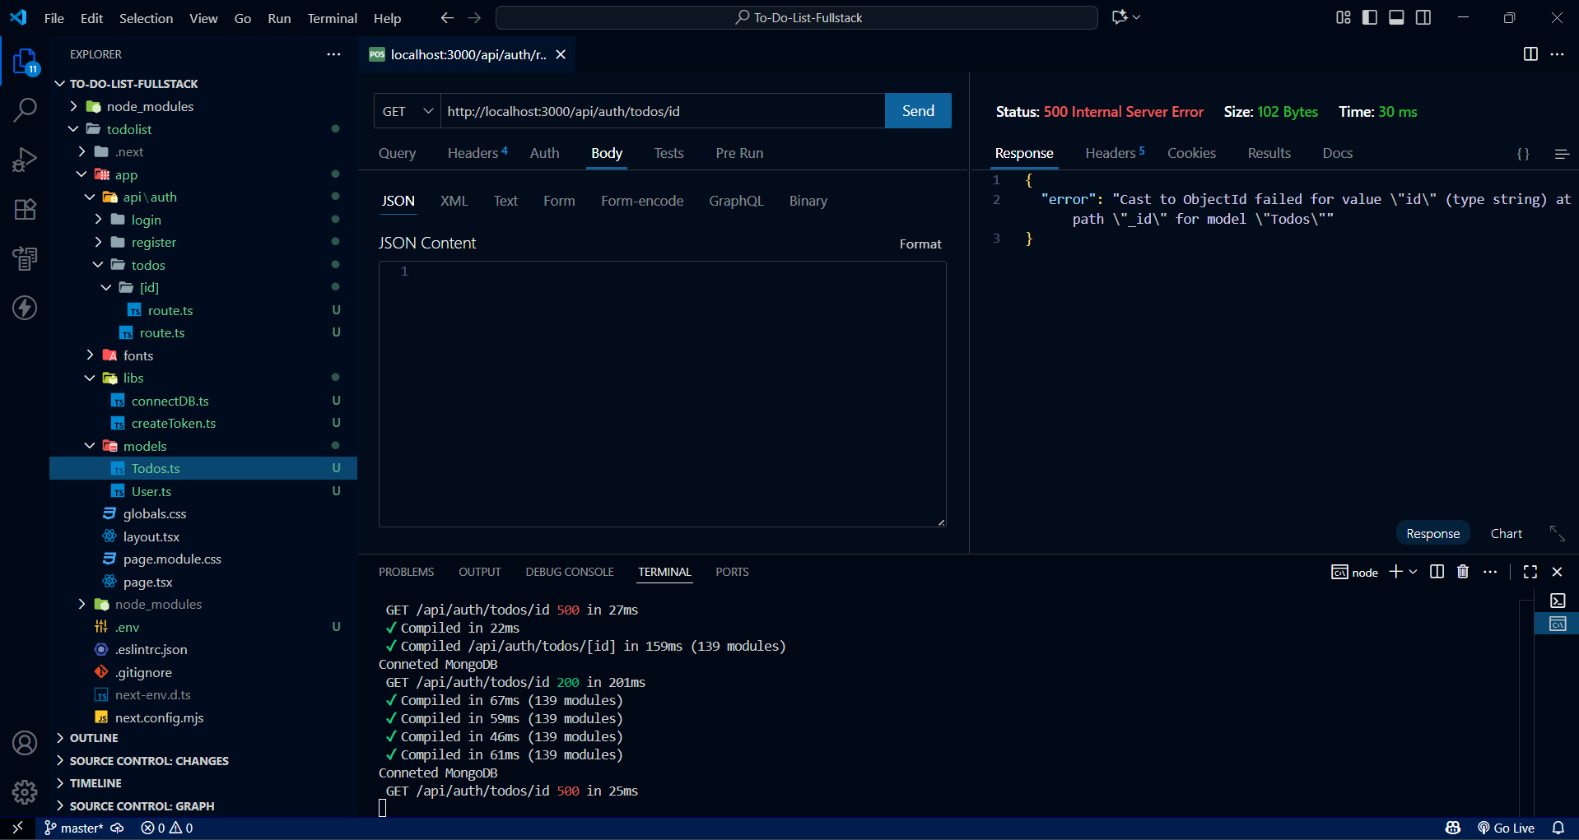This screenshot has height=840, width=1579.
Task: Click Format for JSON content
Action: pyautogui.click(x=920, y=244)
